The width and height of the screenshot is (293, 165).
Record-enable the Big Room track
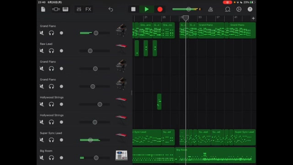pyautogui.click(x=61, y=158)
